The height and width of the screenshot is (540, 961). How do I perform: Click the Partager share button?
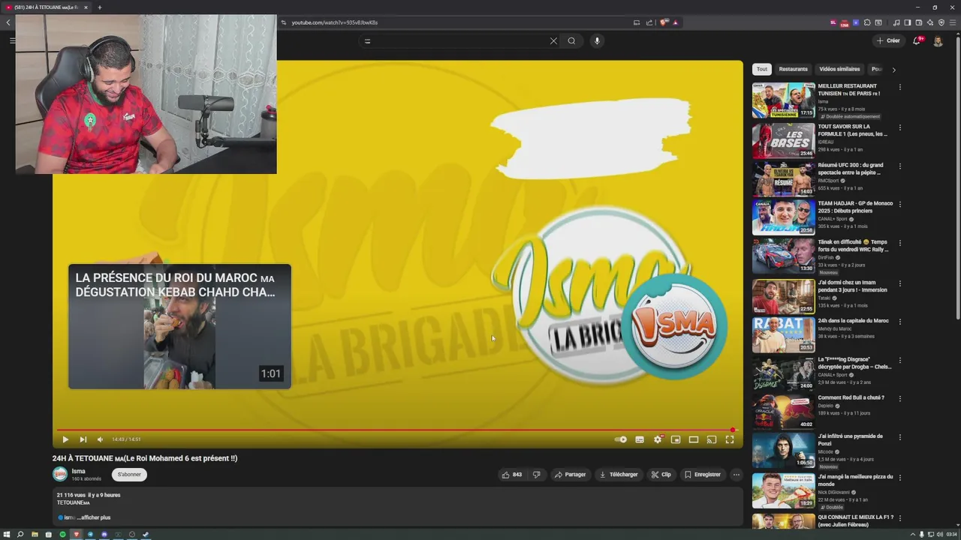coord(570,475)
